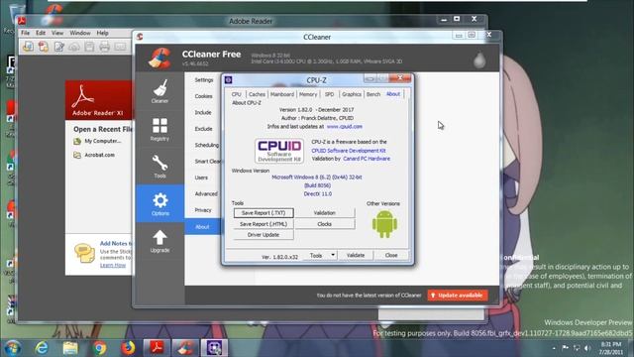Select About in CCleaner options list
634x357 pixels.
202,227
